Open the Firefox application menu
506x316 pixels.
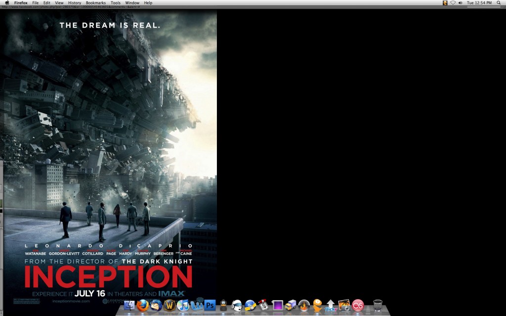tap(21, 2)
